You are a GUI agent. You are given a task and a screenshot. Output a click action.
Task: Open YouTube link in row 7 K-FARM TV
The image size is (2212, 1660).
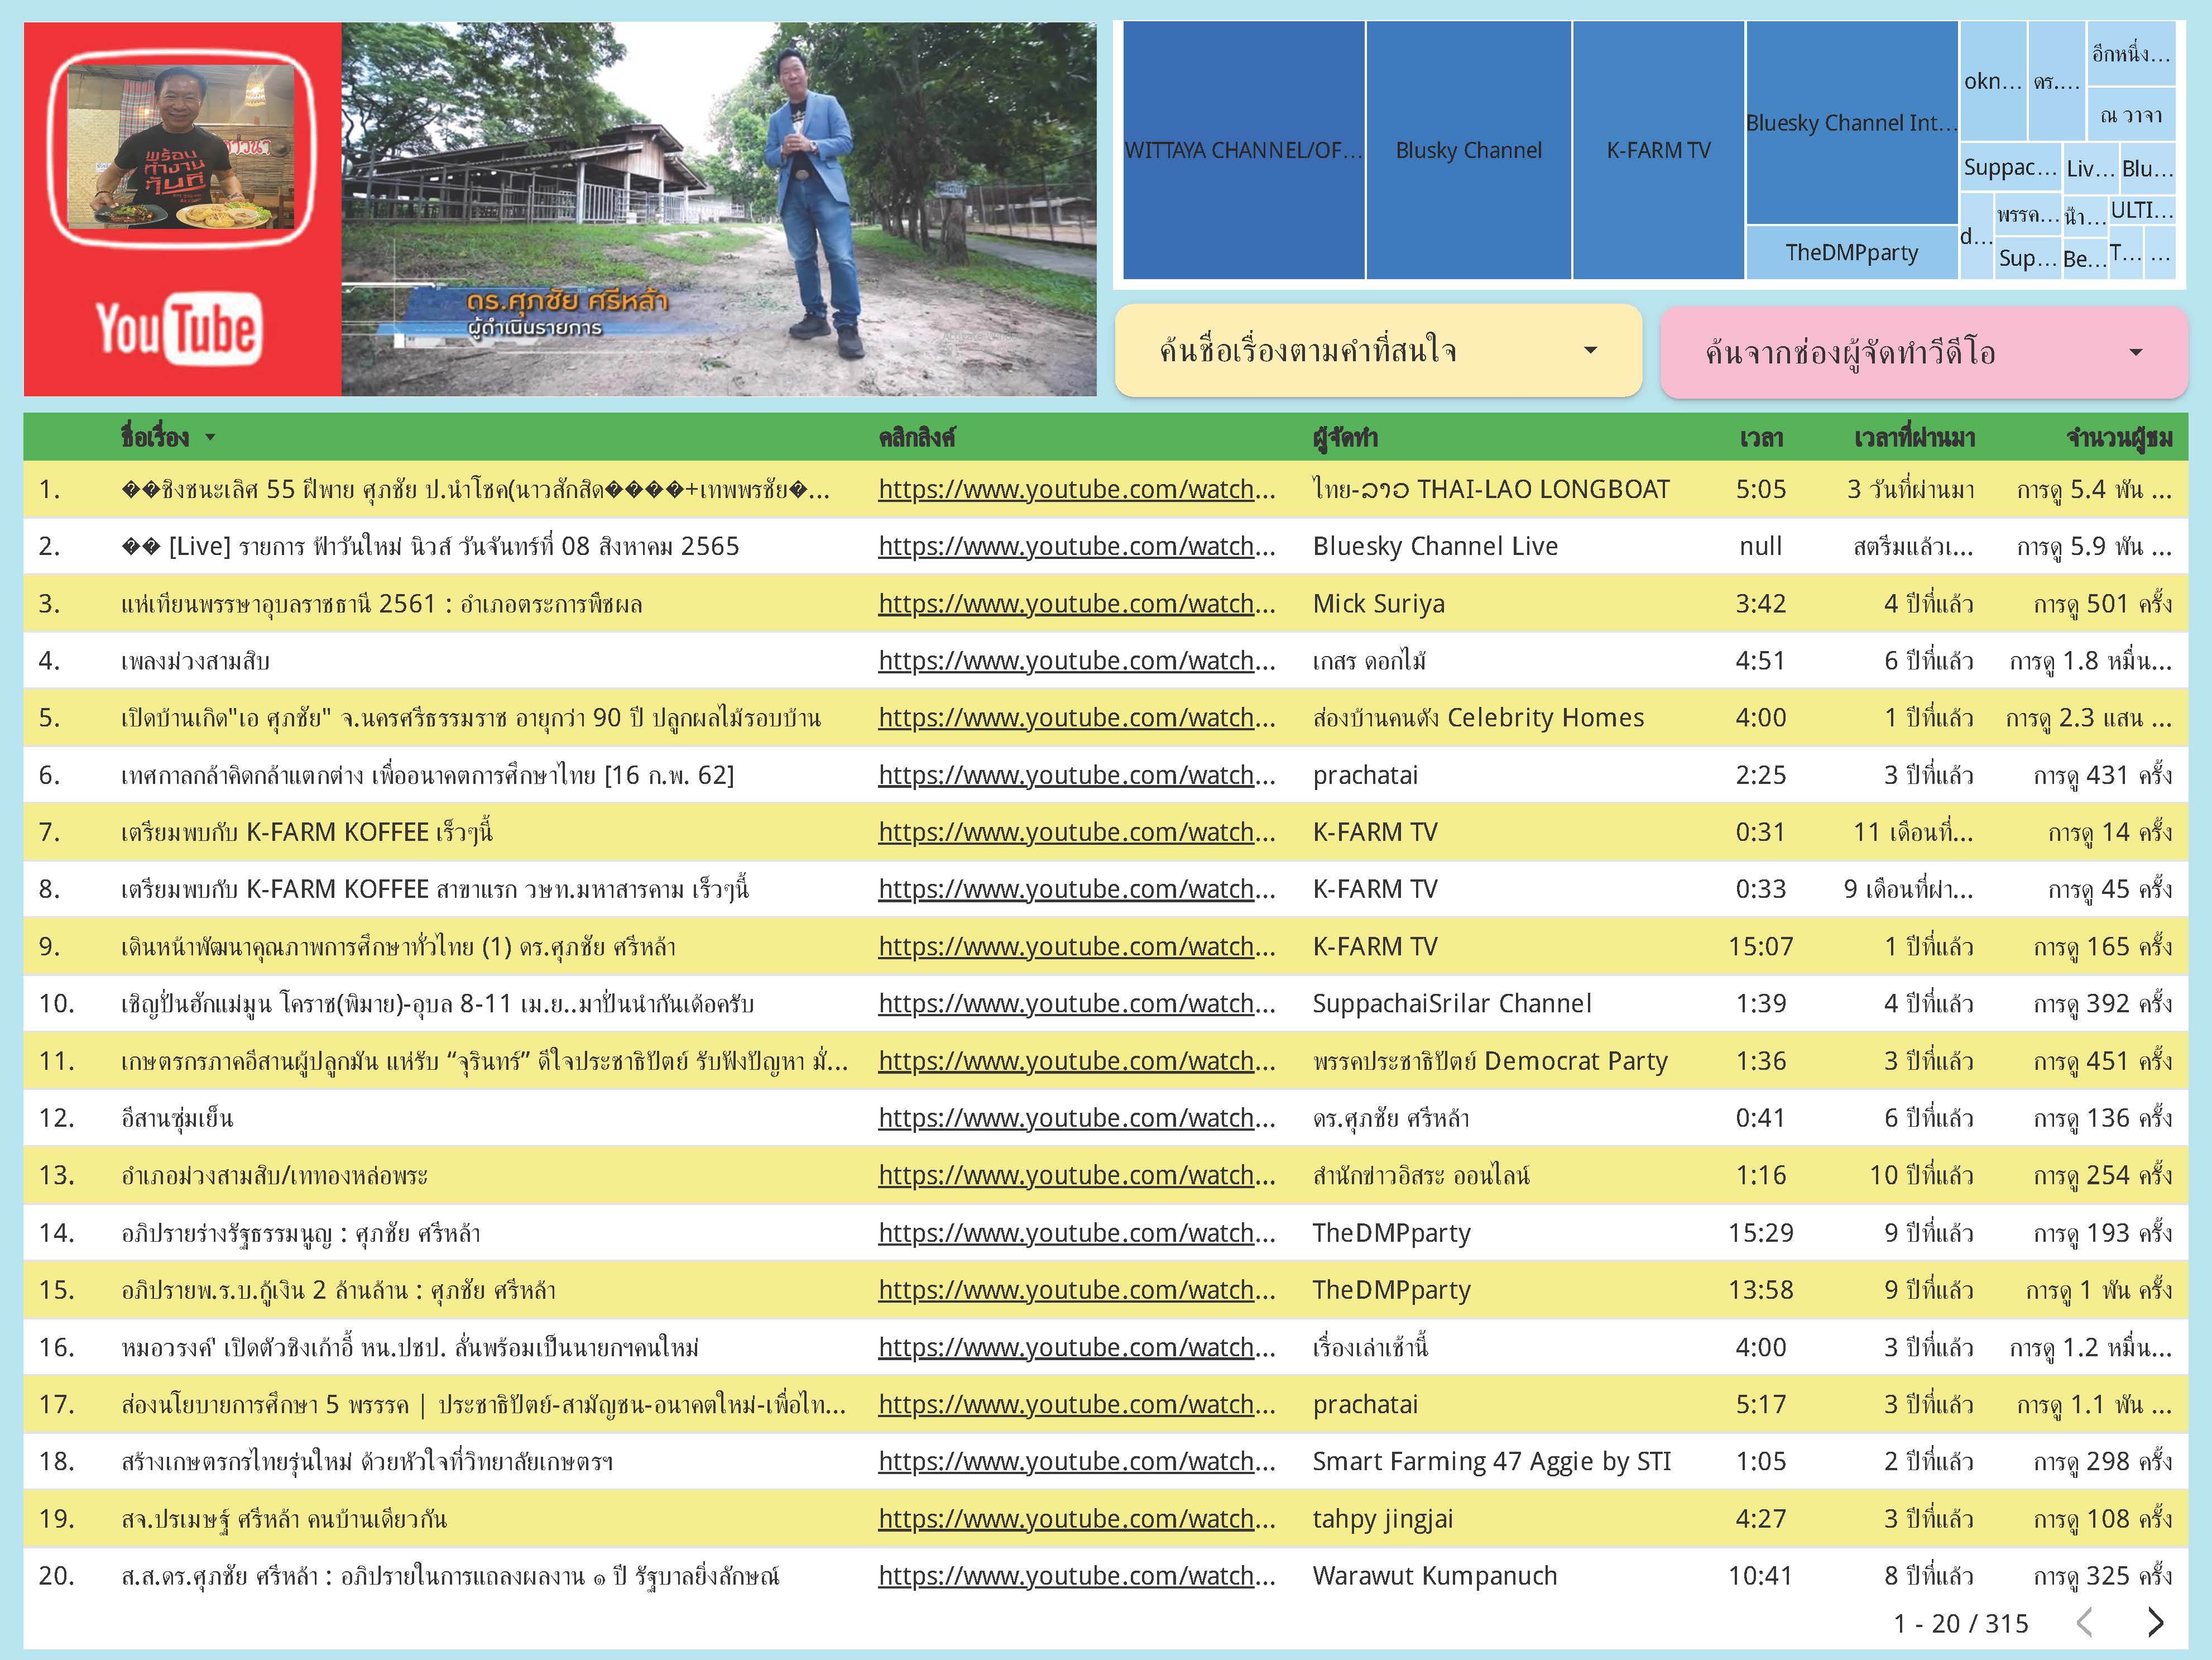pyautogui.click(x=1077, y=831)
